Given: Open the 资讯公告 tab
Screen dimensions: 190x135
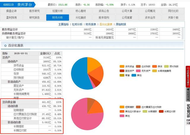Looking at the screenshot, I should click(x=104, y=11).
